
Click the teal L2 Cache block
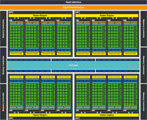tap(73, 65)
